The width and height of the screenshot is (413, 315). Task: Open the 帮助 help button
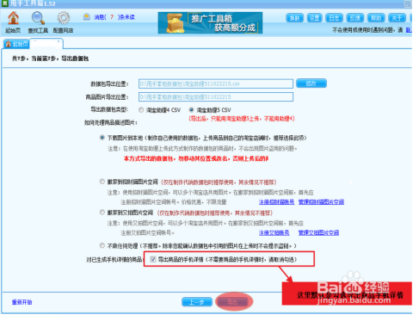point(376,18)
